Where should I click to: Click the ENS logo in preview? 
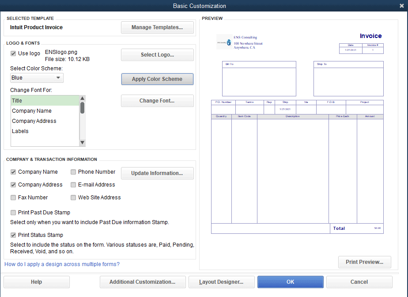pyautogui.click(x=224, y=42)
